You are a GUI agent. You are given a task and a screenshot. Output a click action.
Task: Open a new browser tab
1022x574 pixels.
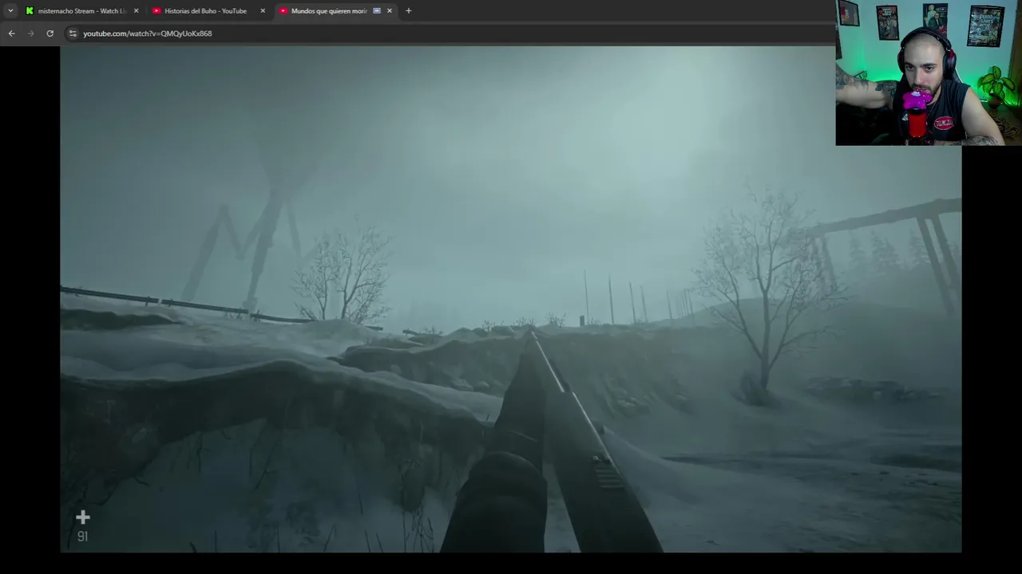pyautogui.click(x=409, y=11)
